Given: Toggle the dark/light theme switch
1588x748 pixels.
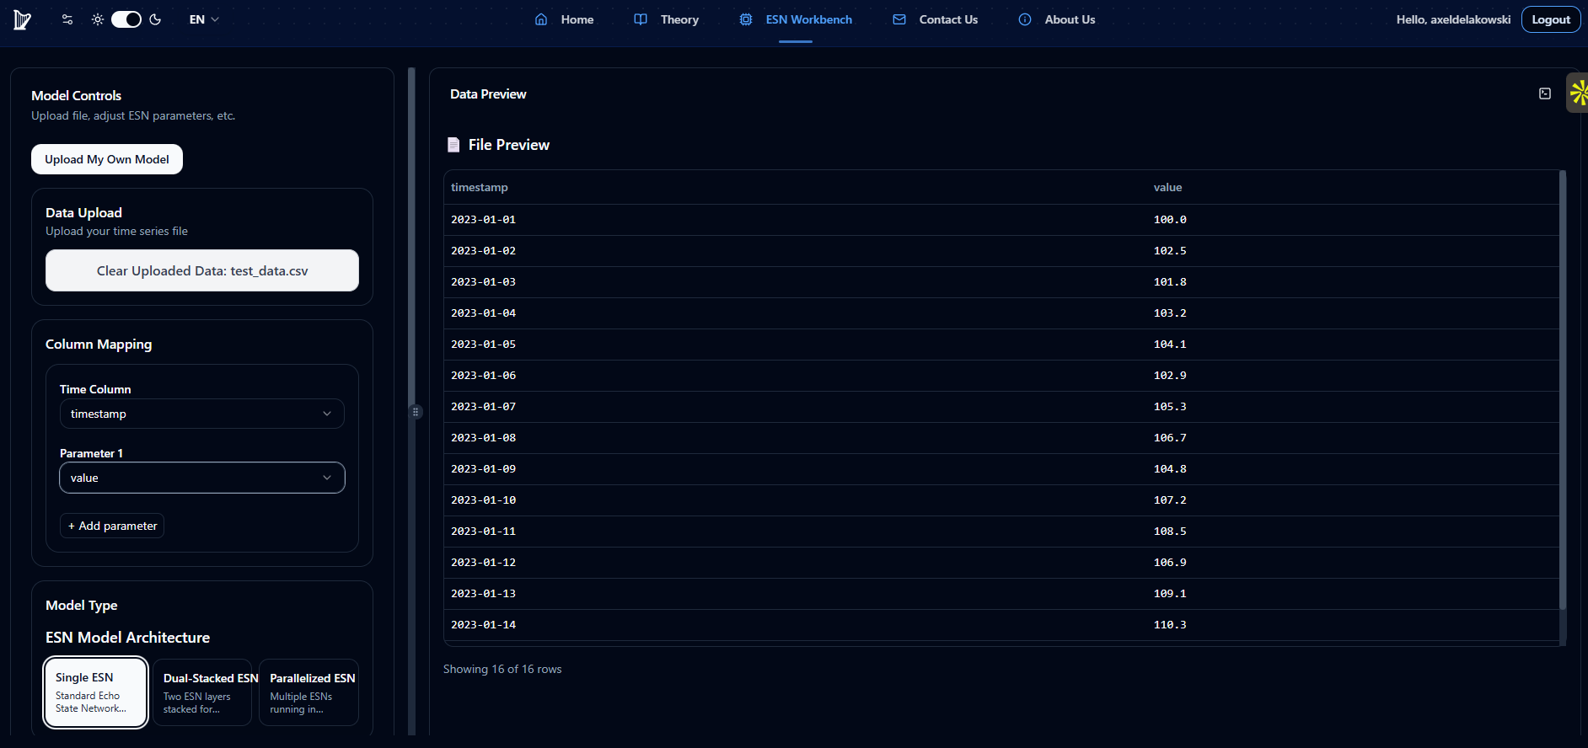Looking at the screenshot, I should click(x=126, y=19).
